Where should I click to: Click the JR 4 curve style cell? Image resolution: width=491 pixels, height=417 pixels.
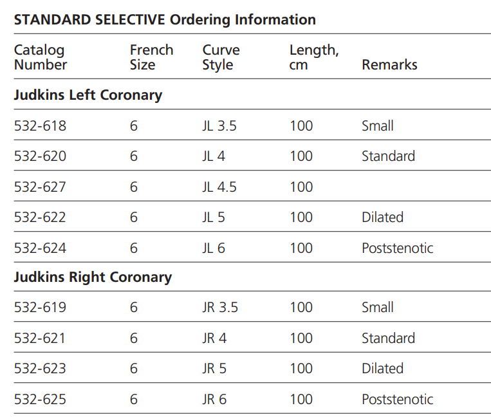[x=214, y=338]
